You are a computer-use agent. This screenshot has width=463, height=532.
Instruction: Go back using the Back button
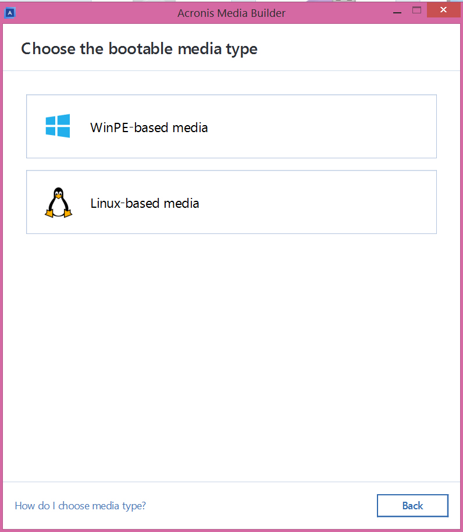tap(412, 506)
